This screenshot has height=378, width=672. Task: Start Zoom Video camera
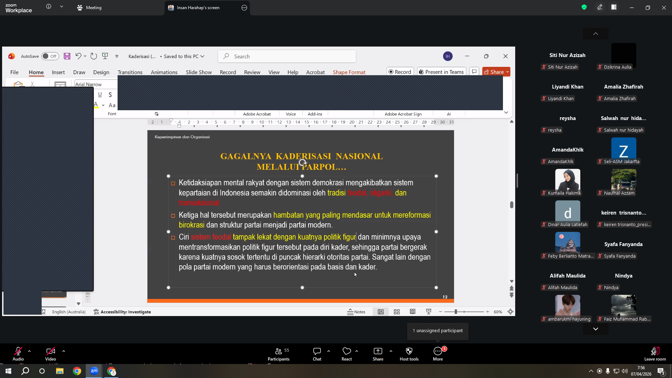click(x=50, y=354)
